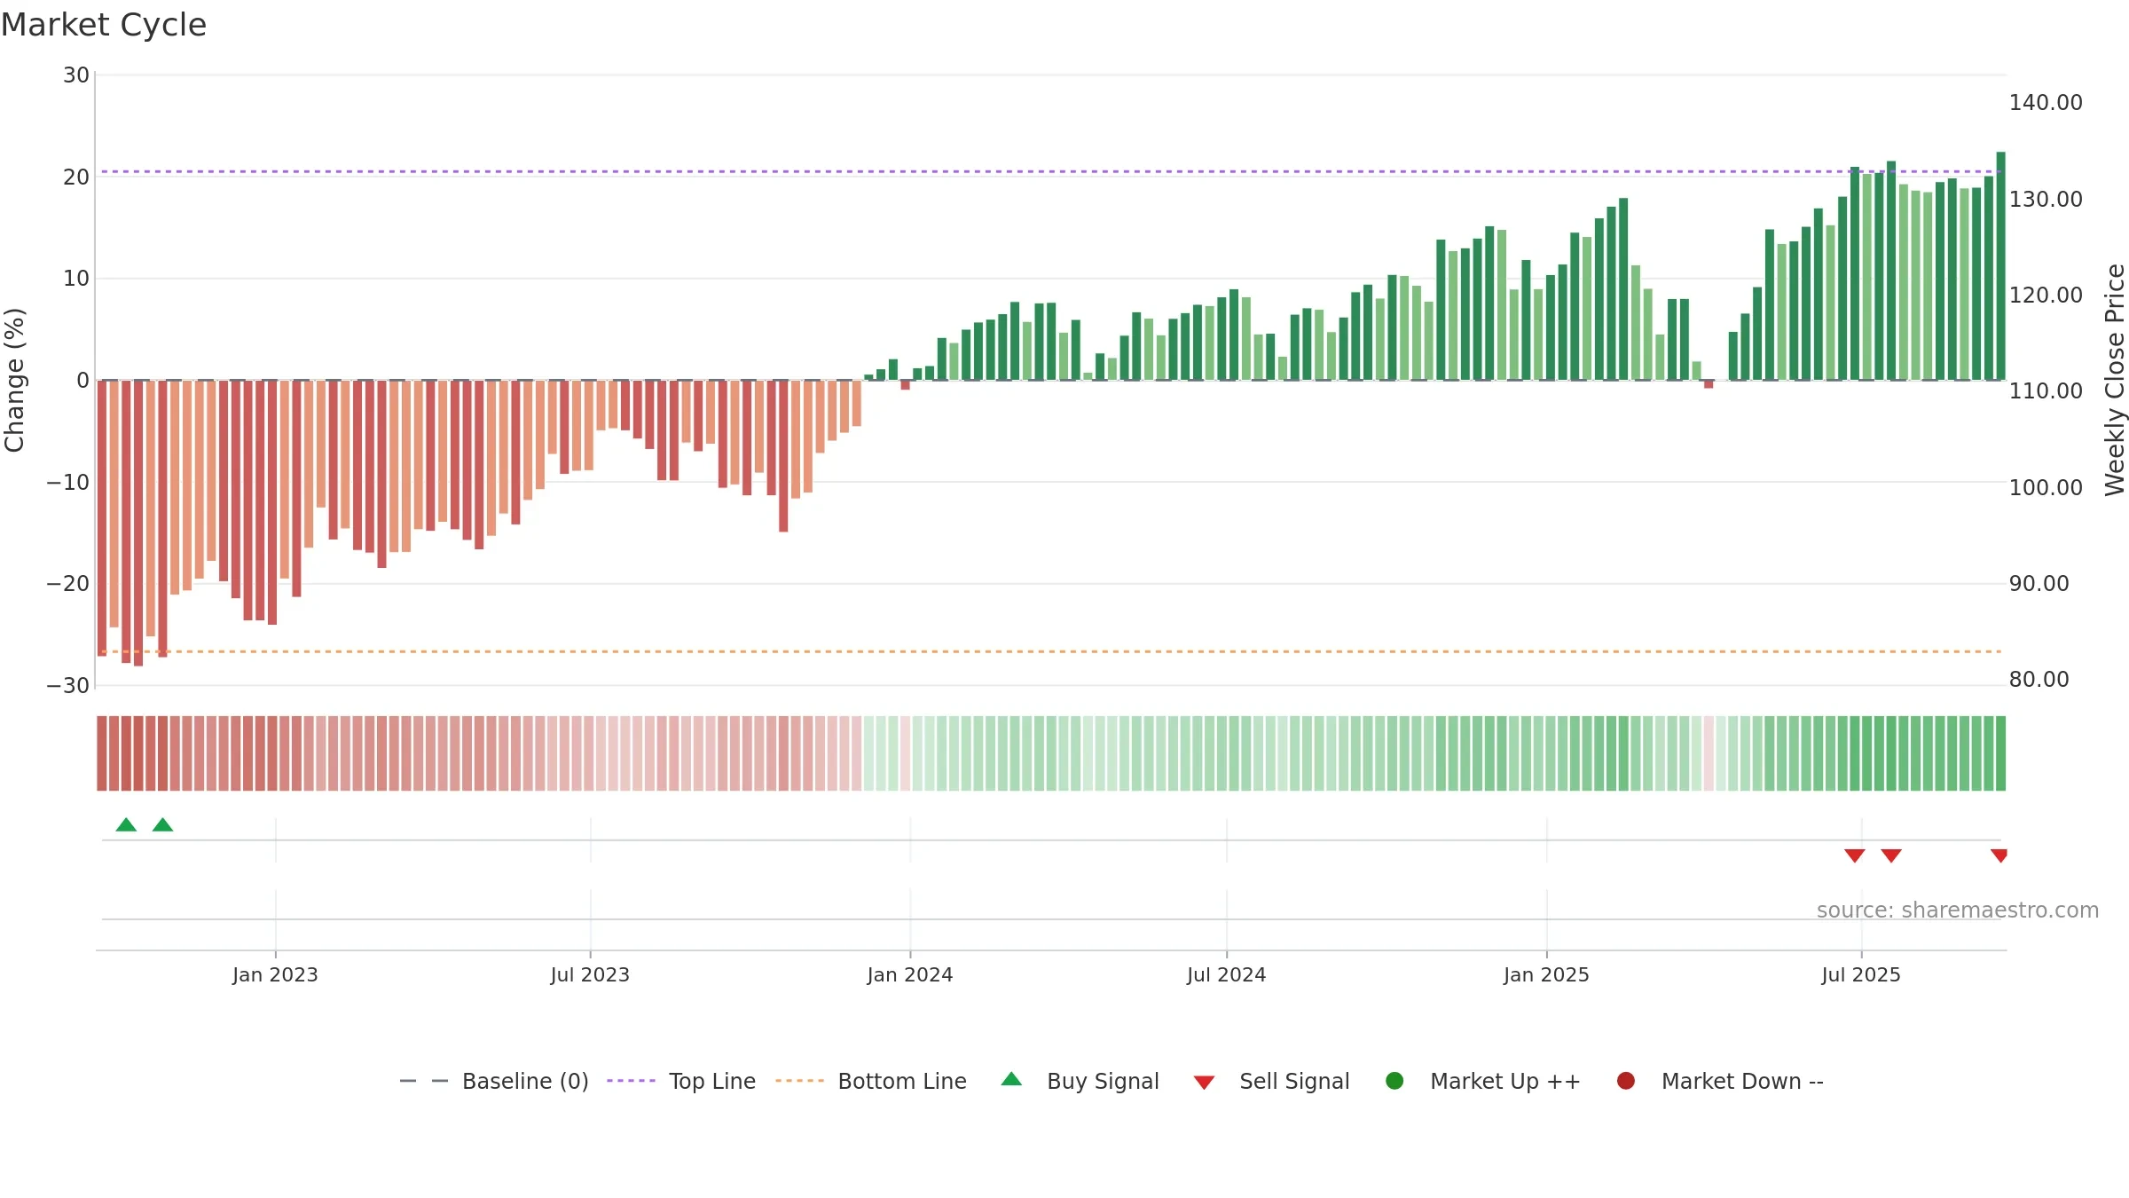Click the 90.00 price tick label
2129x1198 pixels.
pyautogui.click(x=2039, y=583)
